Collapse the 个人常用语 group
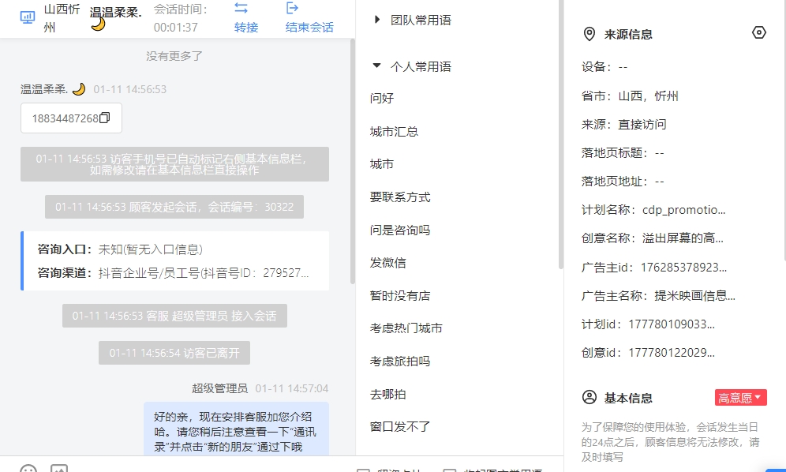786x472 pixels. 377,66
